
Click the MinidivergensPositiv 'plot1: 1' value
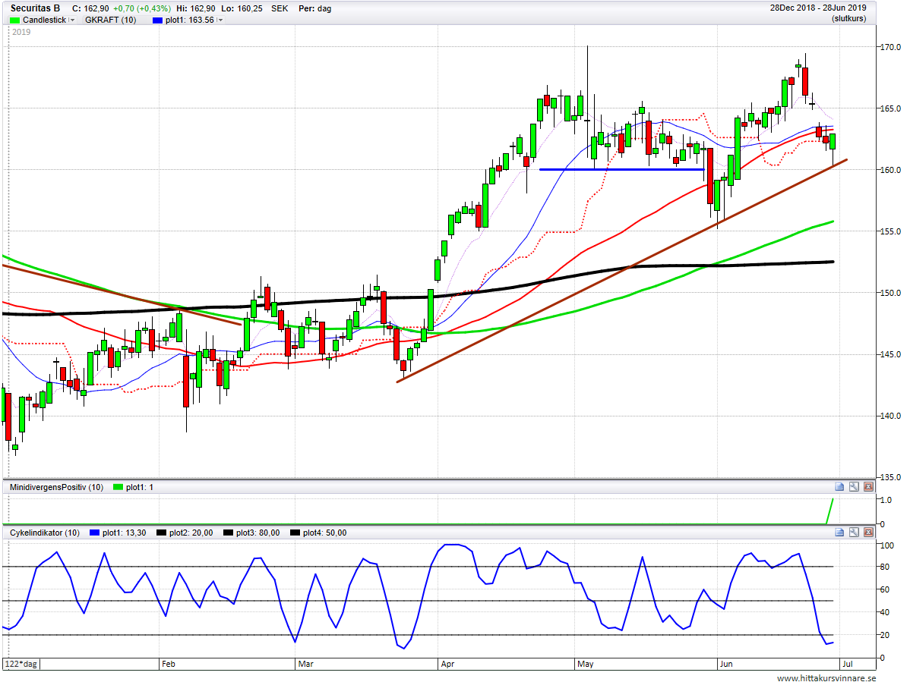[x=139, y=487]
